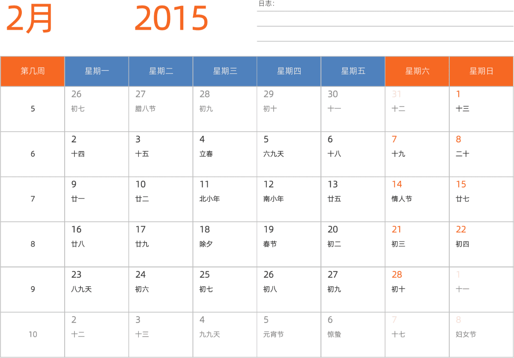The image size is (514, 358).
Task: Click the 2月 month title
Action: point(29,19)
